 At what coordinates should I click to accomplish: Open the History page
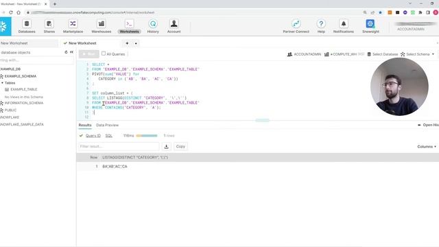pos(153,27)
